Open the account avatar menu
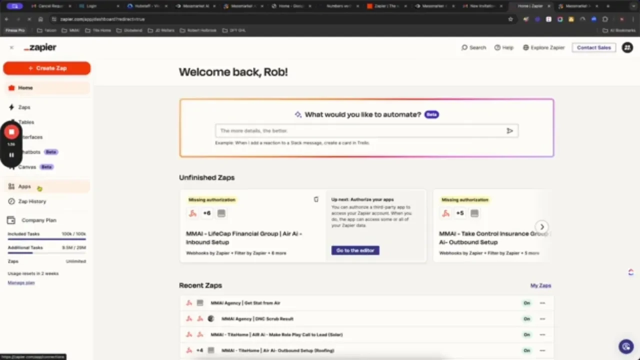The height and width of the screenshot is (360, 640). click(x=627, y=47)
